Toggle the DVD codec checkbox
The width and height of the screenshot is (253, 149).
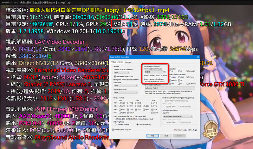[179, 80]
